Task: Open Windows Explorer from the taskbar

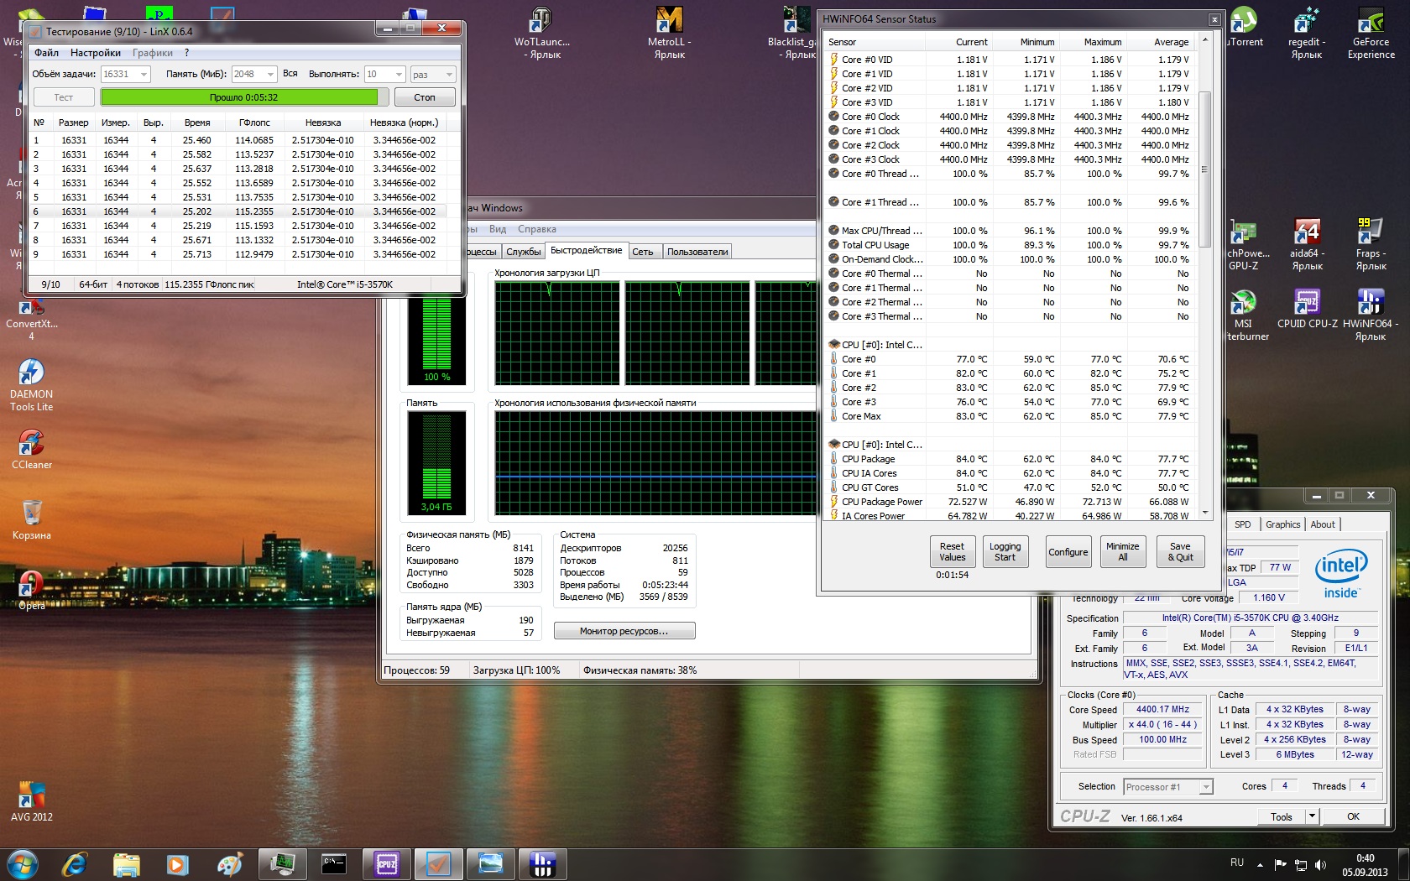Action: (x=126, y=864)
